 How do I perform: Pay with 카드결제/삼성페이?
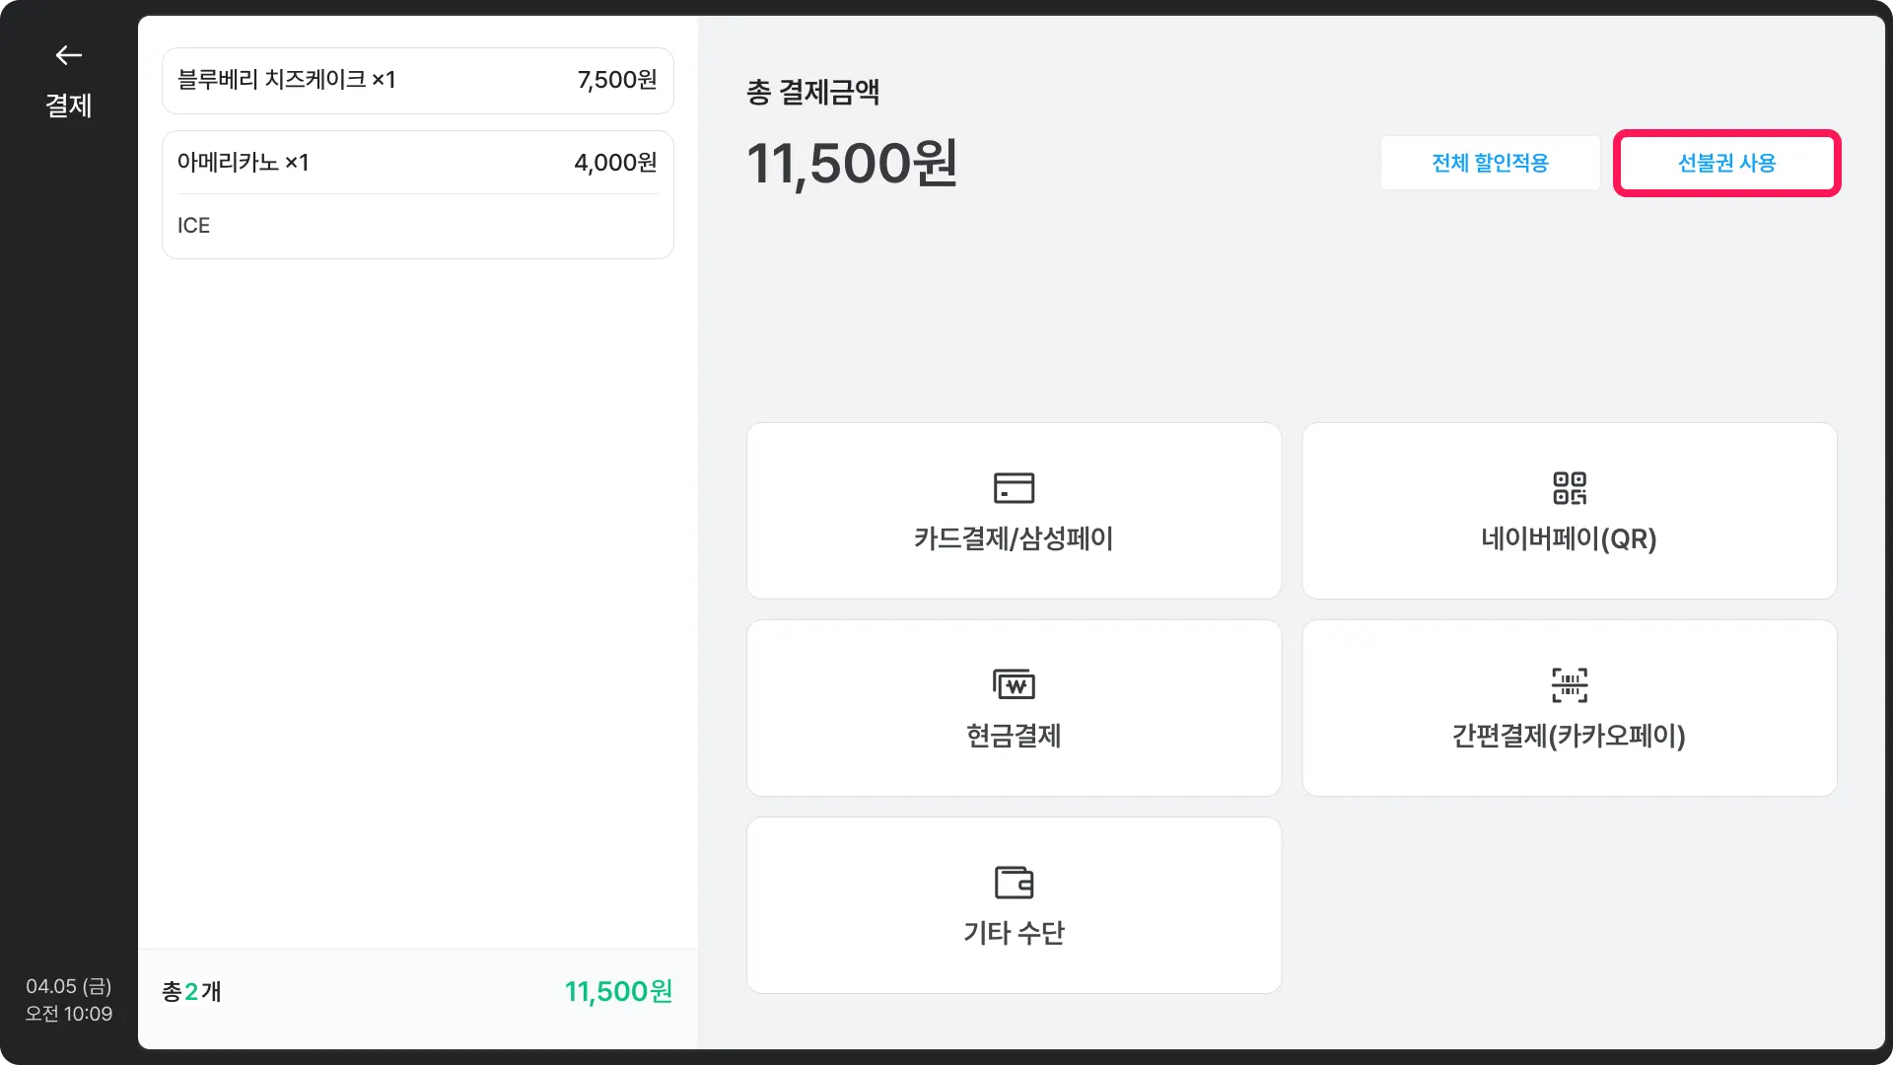1014,511
